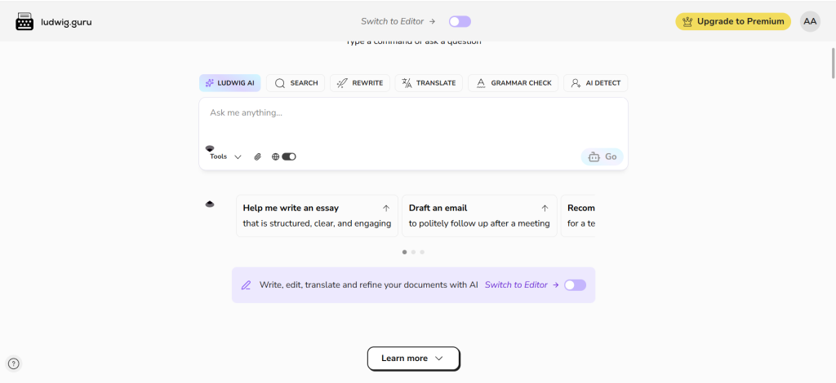The image size is (836, 383).
Task: Click the globe web search icon
Action: point(276,156)
